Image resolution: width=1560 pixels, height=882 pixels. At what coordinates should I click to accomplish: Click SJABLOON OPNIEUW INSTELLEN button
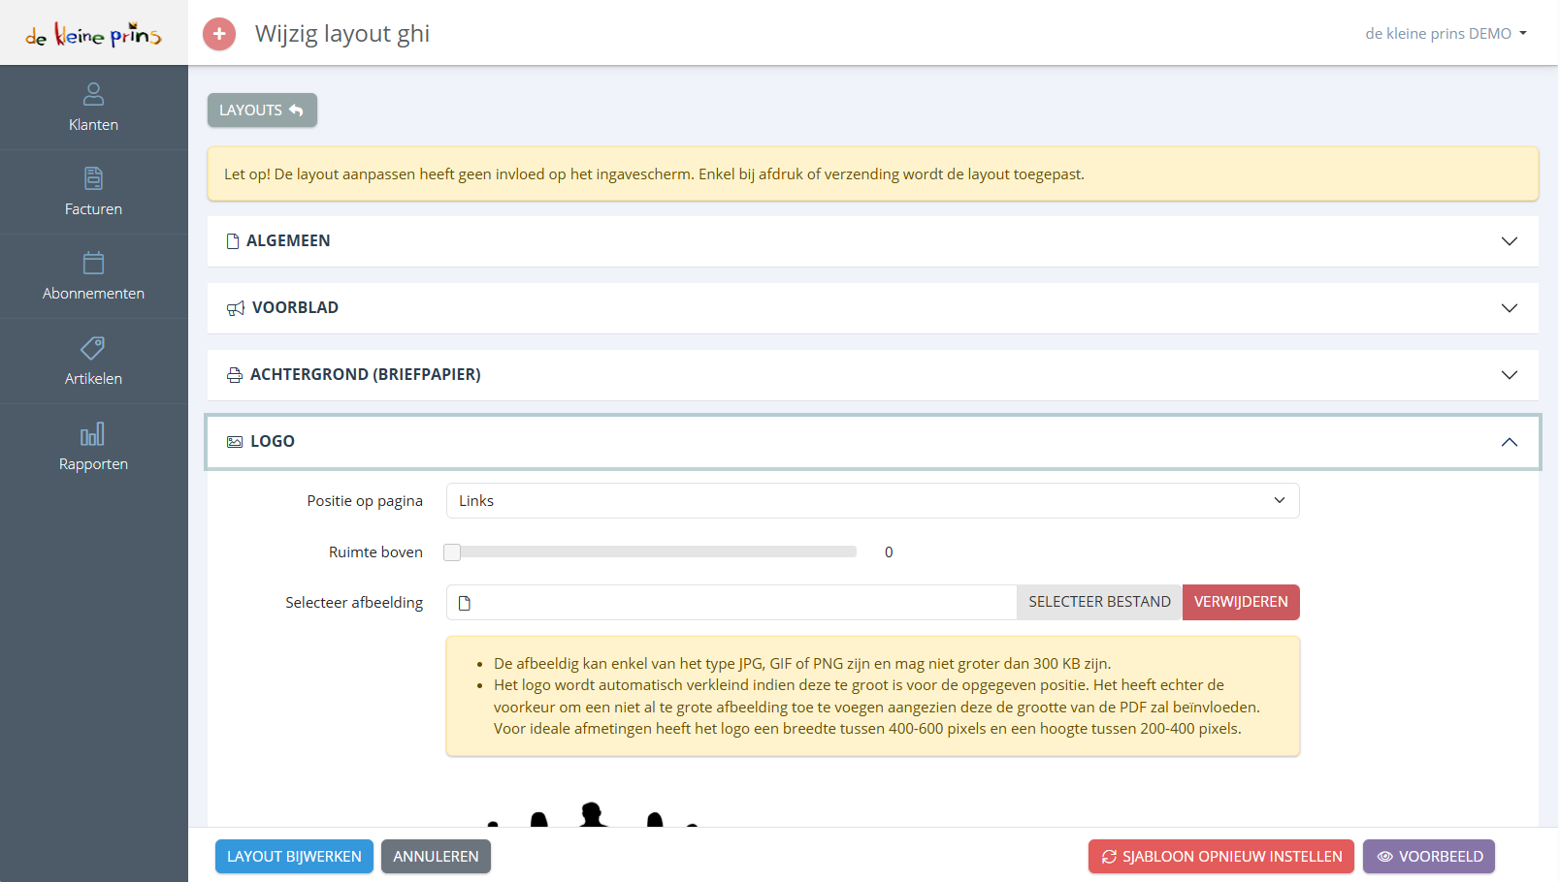[x=1221, y=857]
